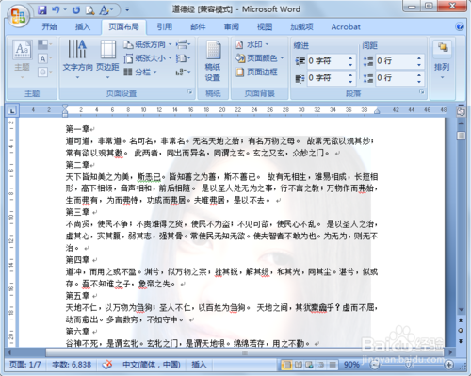Click 字数: 6,838 word count
The height and width of the screenshot is (376, 471).
pyautogui.click(x=72, y=365)
